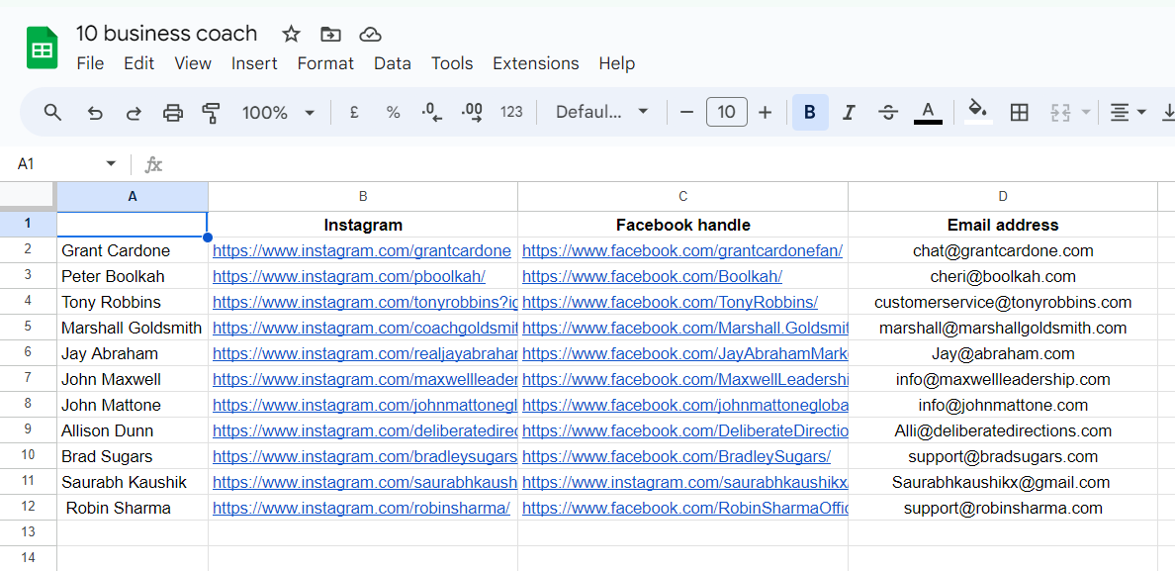Toggle italic formatting
Image resolution: width=1175 pixels, height=571 pixels.
click(x=849, y=113)
